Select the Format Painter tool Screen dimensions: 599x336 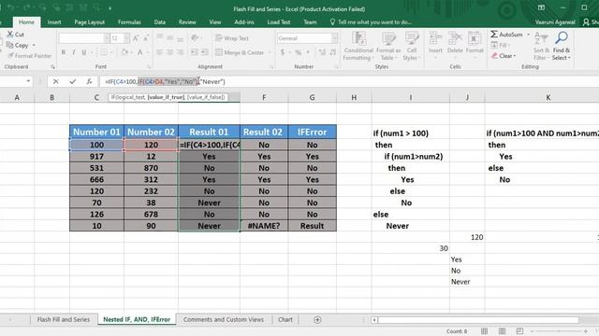tap(29, 56)
